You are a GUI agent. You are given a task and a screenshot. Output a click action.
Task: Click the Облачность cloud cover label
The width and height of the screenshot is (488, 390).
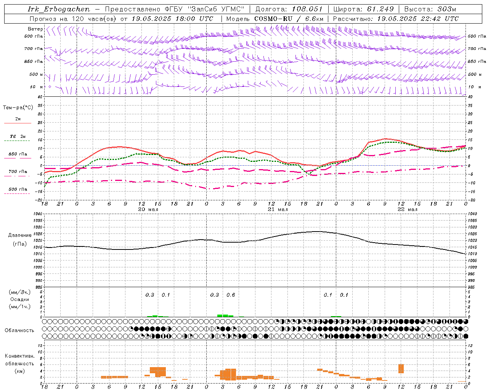tap(19, 330)
